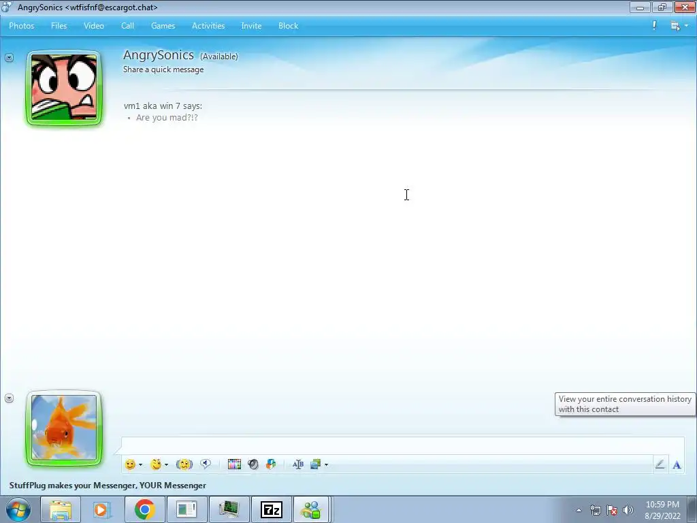Screen dimensions: 697x523
Task: Click the exclamation mark report icon
Action: [654, 26]
